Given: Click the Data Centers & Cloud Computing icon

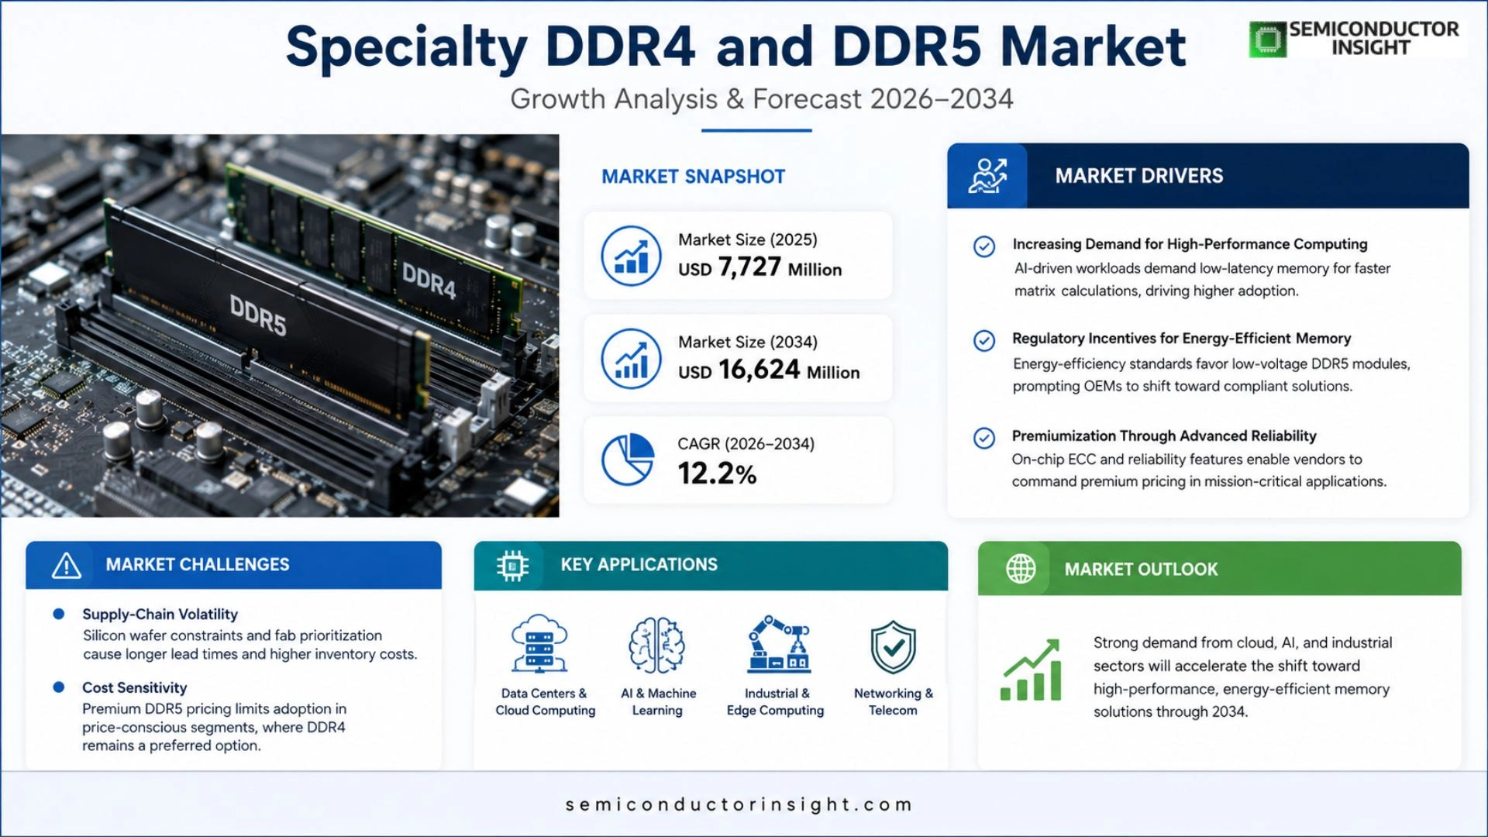Looking at the screenshot, I should tap(539, 643).
